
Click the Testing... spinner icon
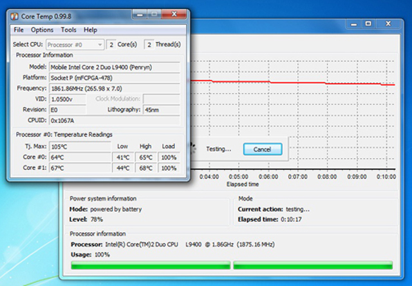click(x=193, y=148)
